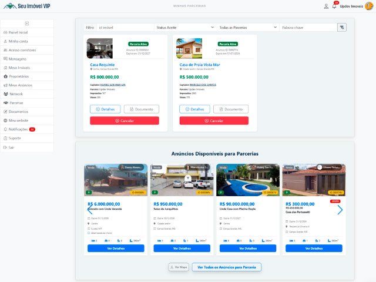
Task: Open Documentos in the sidebar
Action: [x=27, y=112]
